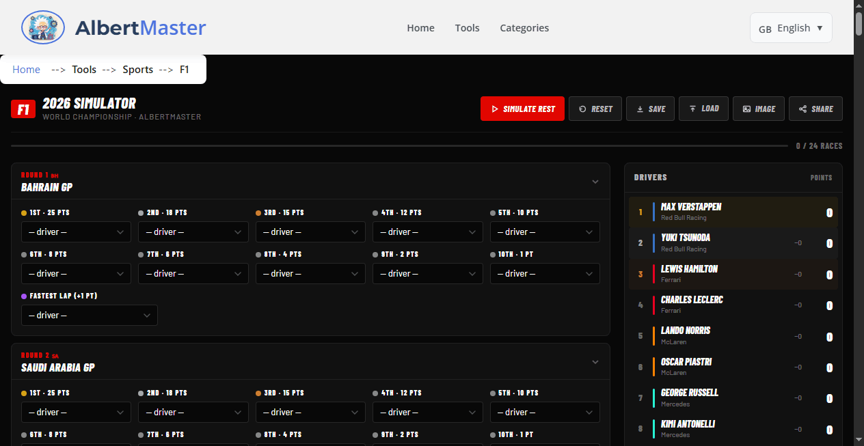This screenshot has height=446, width=864.
Task: Select Categories in the top navigation
Action: [524, 28]
